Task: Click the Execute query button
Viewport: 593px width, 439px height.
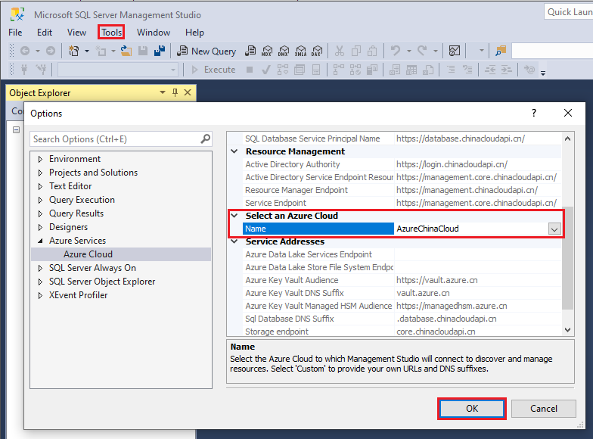Action: tap(213, 70)
